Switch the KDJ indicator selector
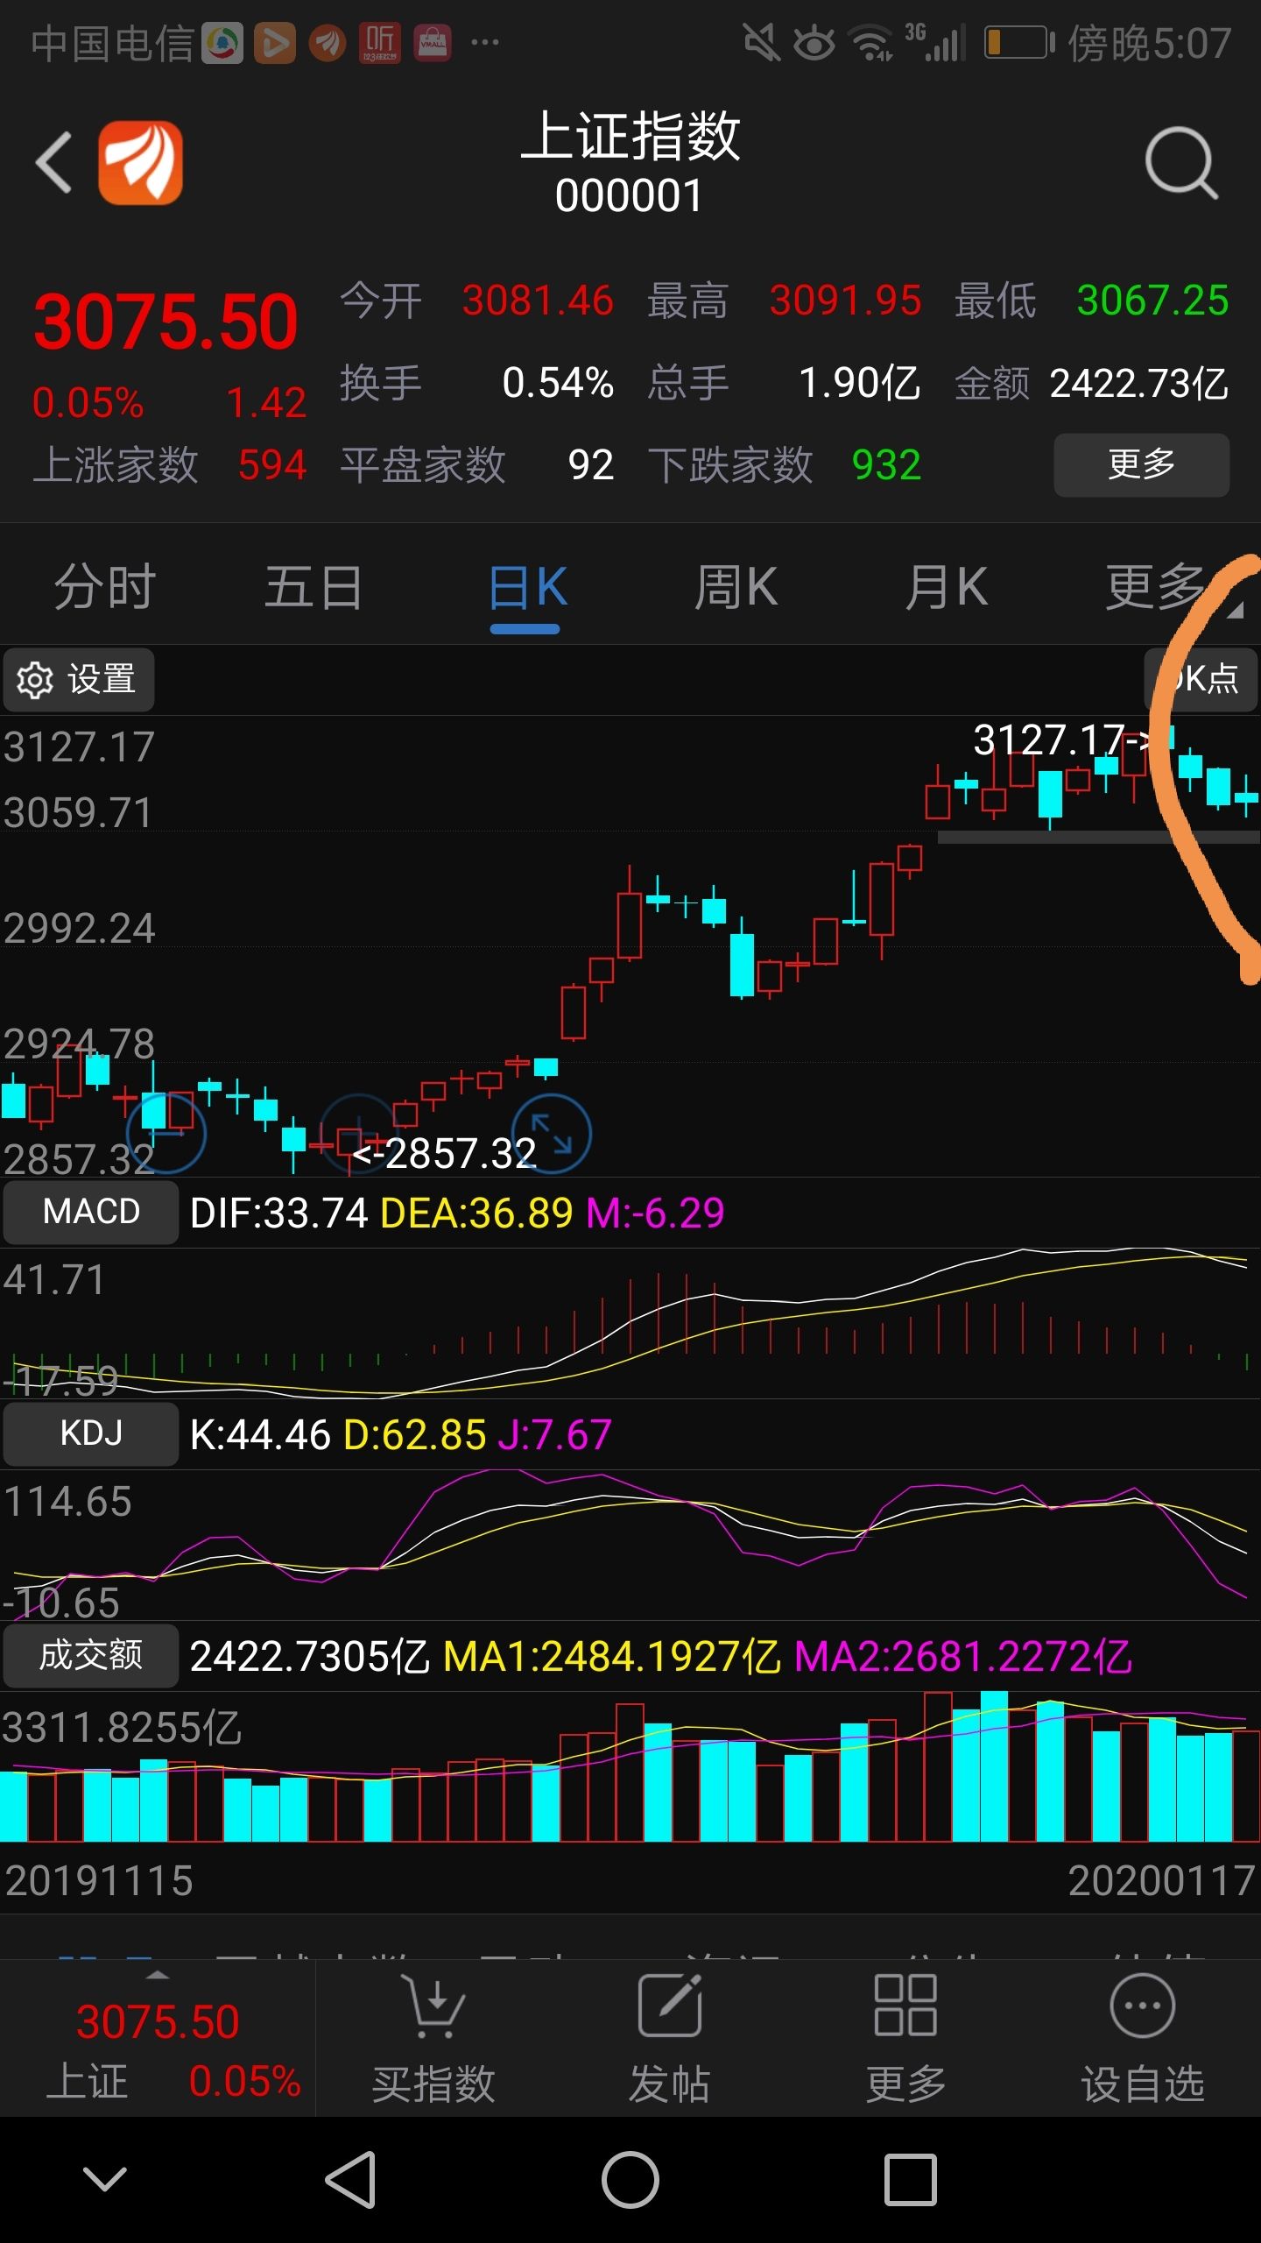 (91, 1433)
